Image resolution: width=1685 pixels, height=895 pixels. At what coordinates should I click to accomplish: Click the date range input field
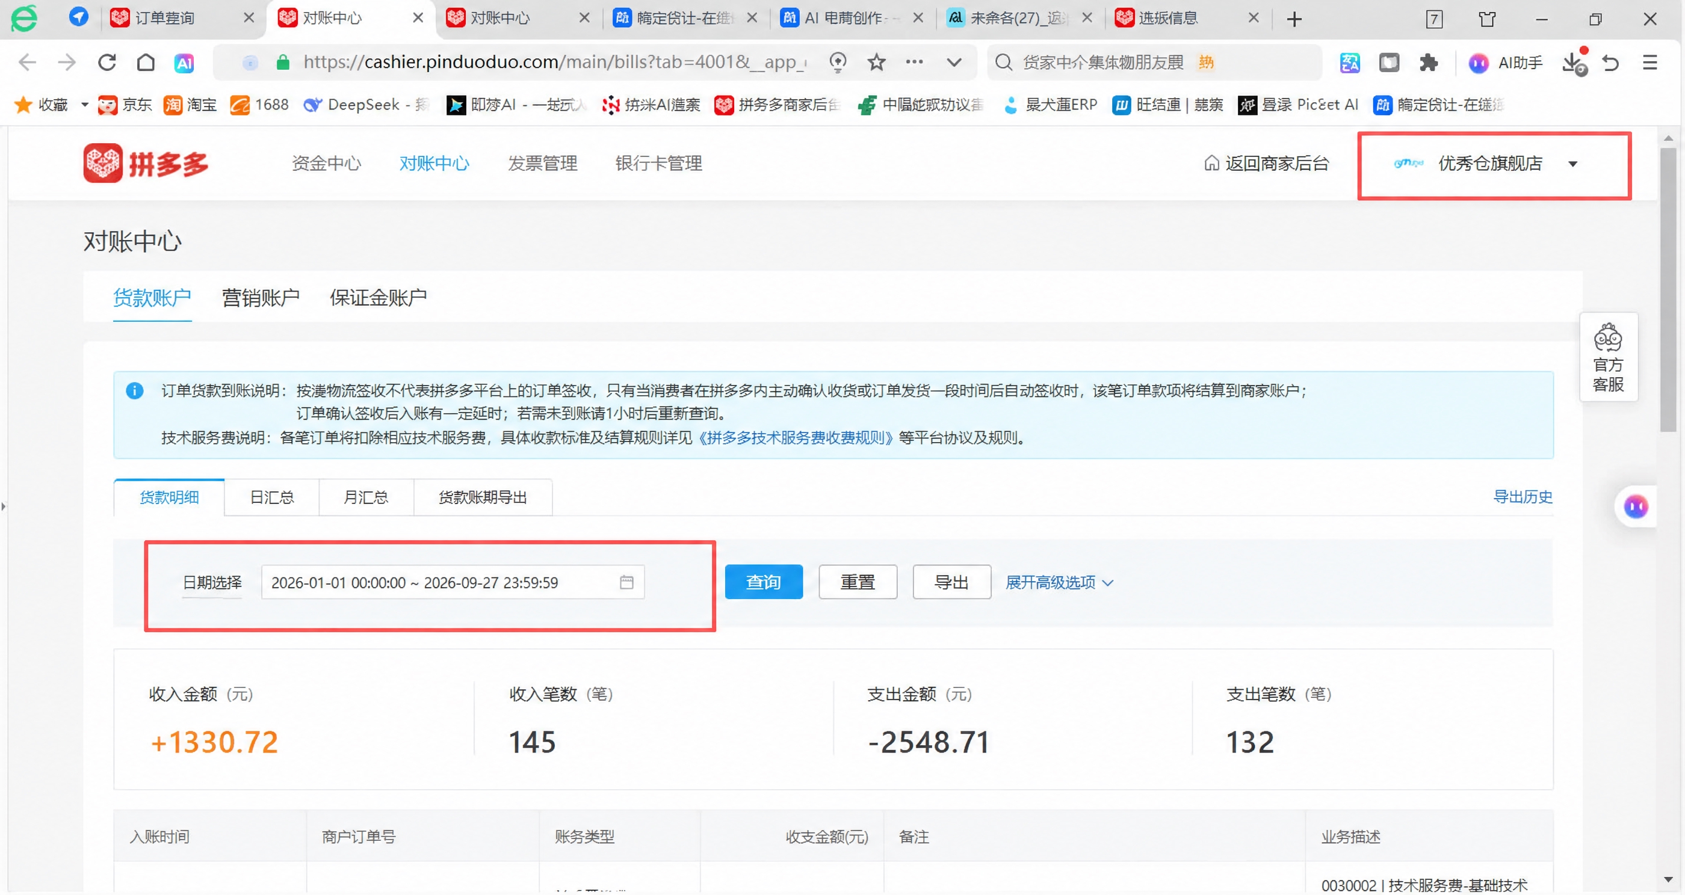click(453, 582)
